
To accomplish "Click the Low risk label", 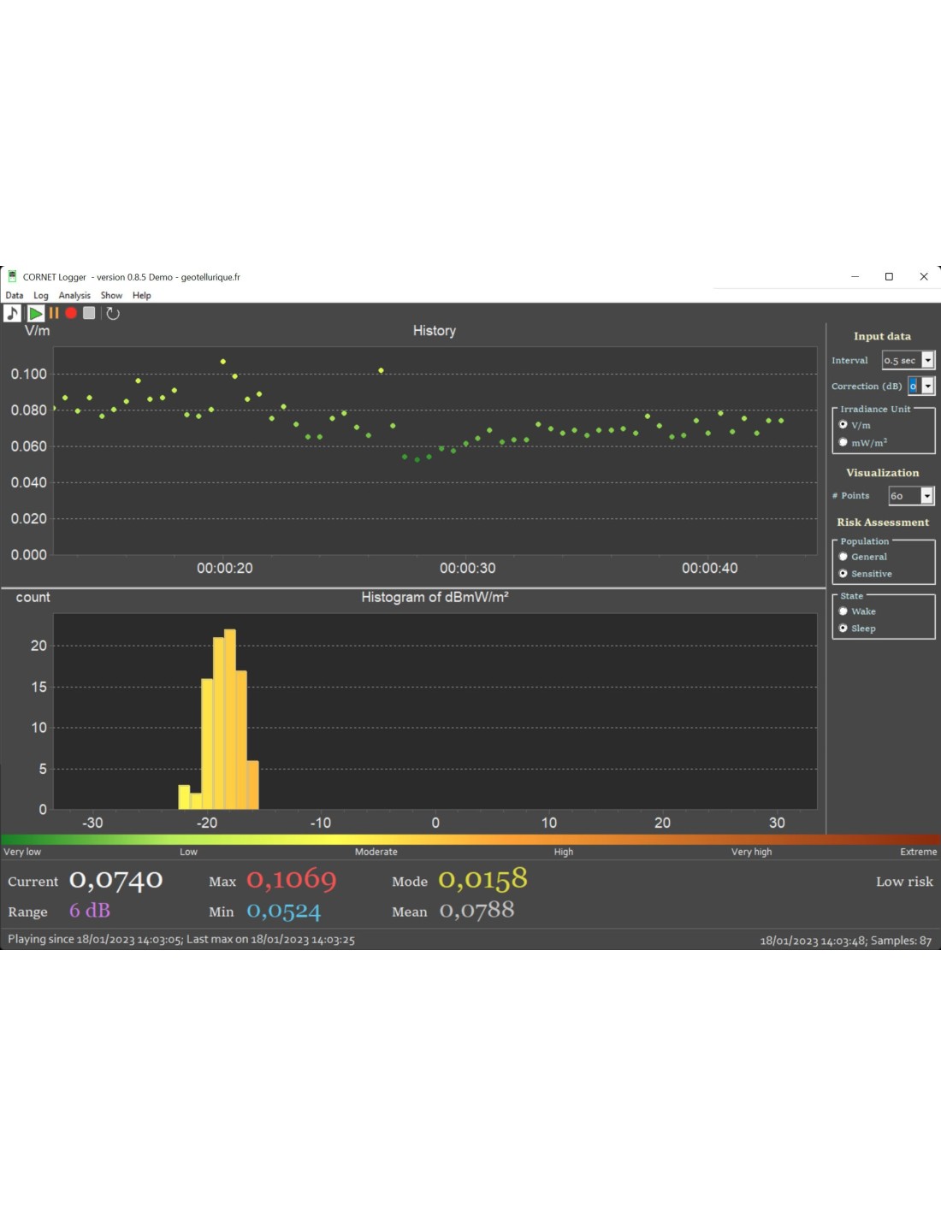I will tap(904, 882).
